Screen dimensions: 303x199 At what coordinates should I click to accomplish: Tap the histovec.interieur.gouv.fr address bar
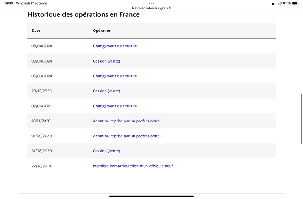tap(151, 8)
